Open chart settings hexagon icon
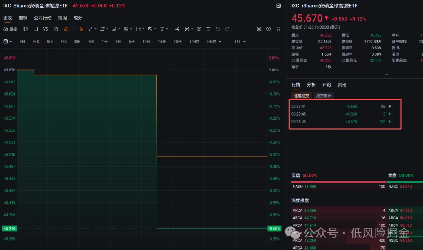423x250 pixels. click(x=269, y=29)
